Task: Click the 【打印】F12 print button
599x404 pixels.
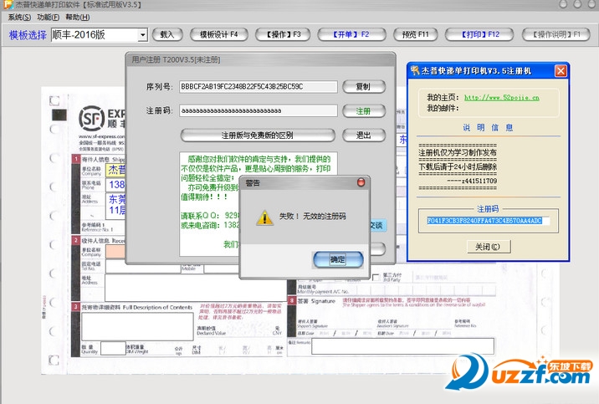Action: [480, 35]
